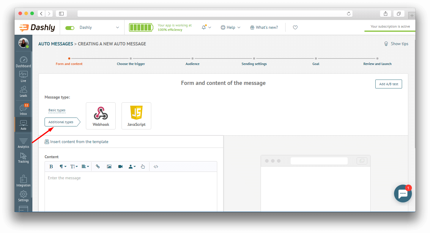This screenshot has height=233, width=430.
Task: Open the Analytics section
Action: click(23, 143)
